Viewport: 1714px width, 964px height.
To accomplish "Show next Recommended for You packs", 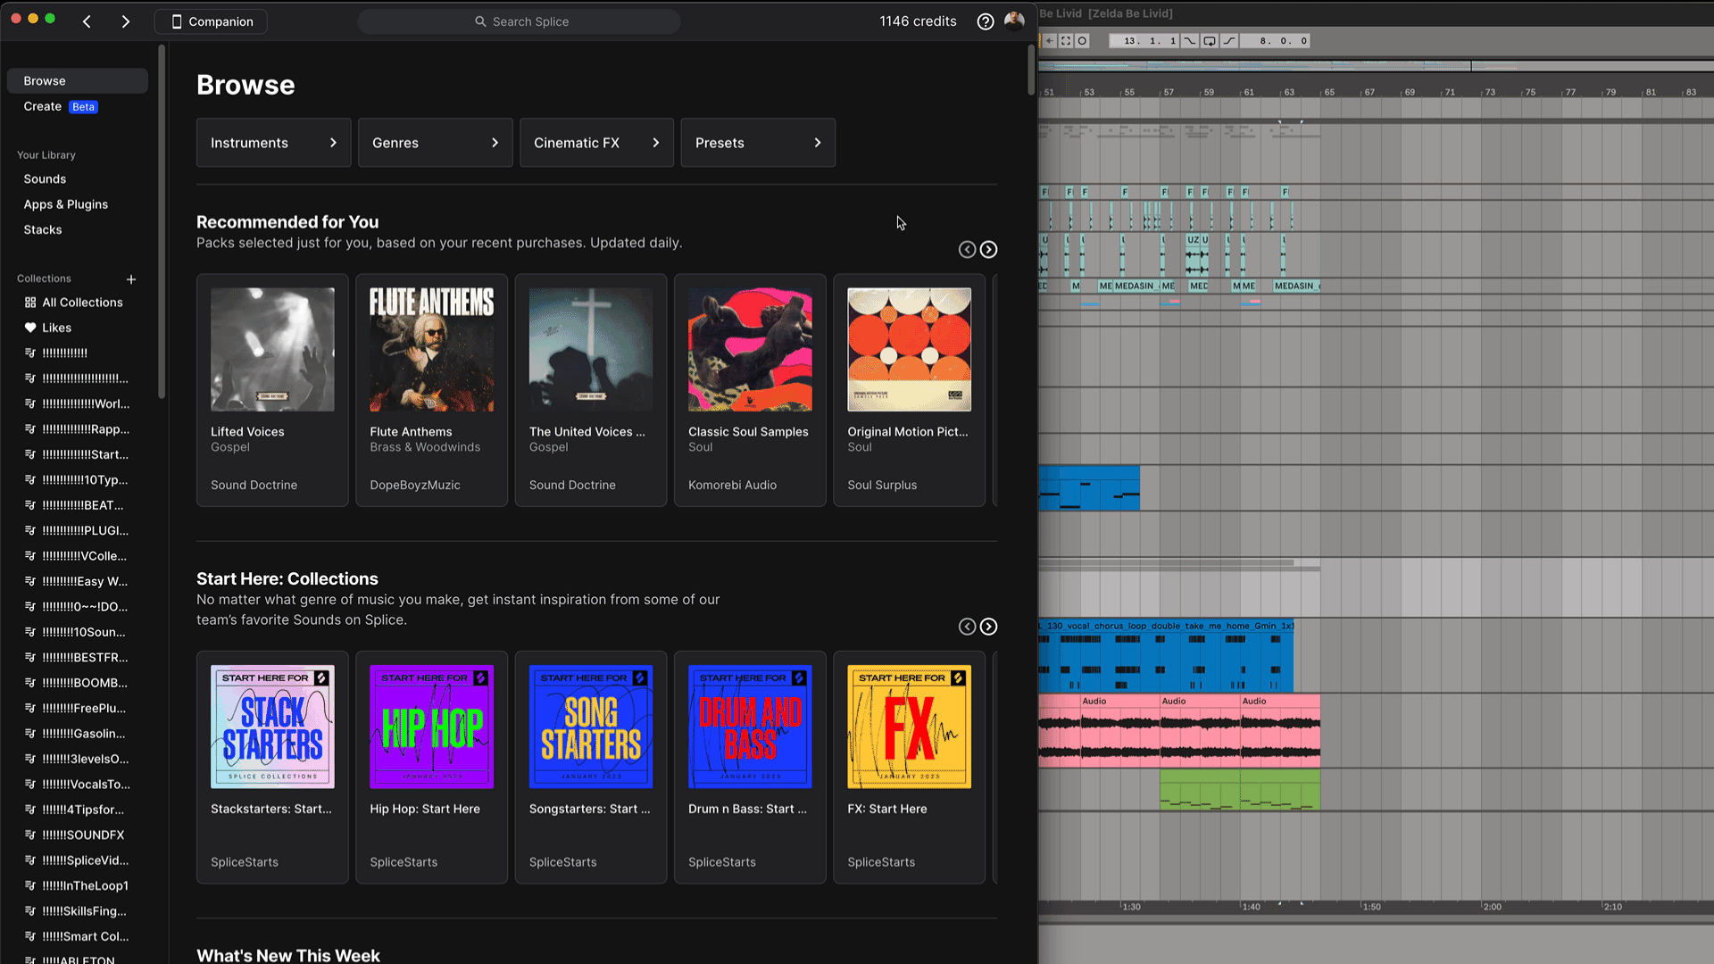I will point(988,250).
